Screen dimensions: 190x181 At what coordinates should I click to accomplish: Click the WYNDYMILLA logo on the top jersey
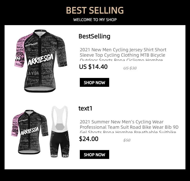coord(31,45)
